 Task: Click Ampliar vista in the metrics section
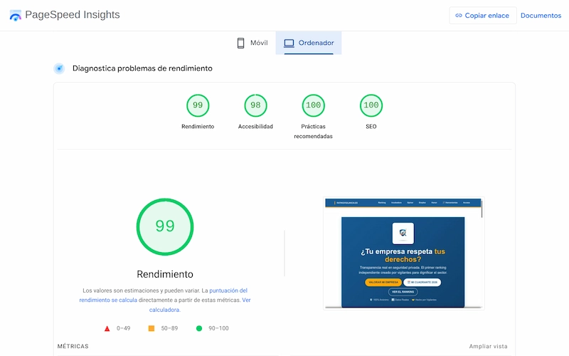pos(488,346)
